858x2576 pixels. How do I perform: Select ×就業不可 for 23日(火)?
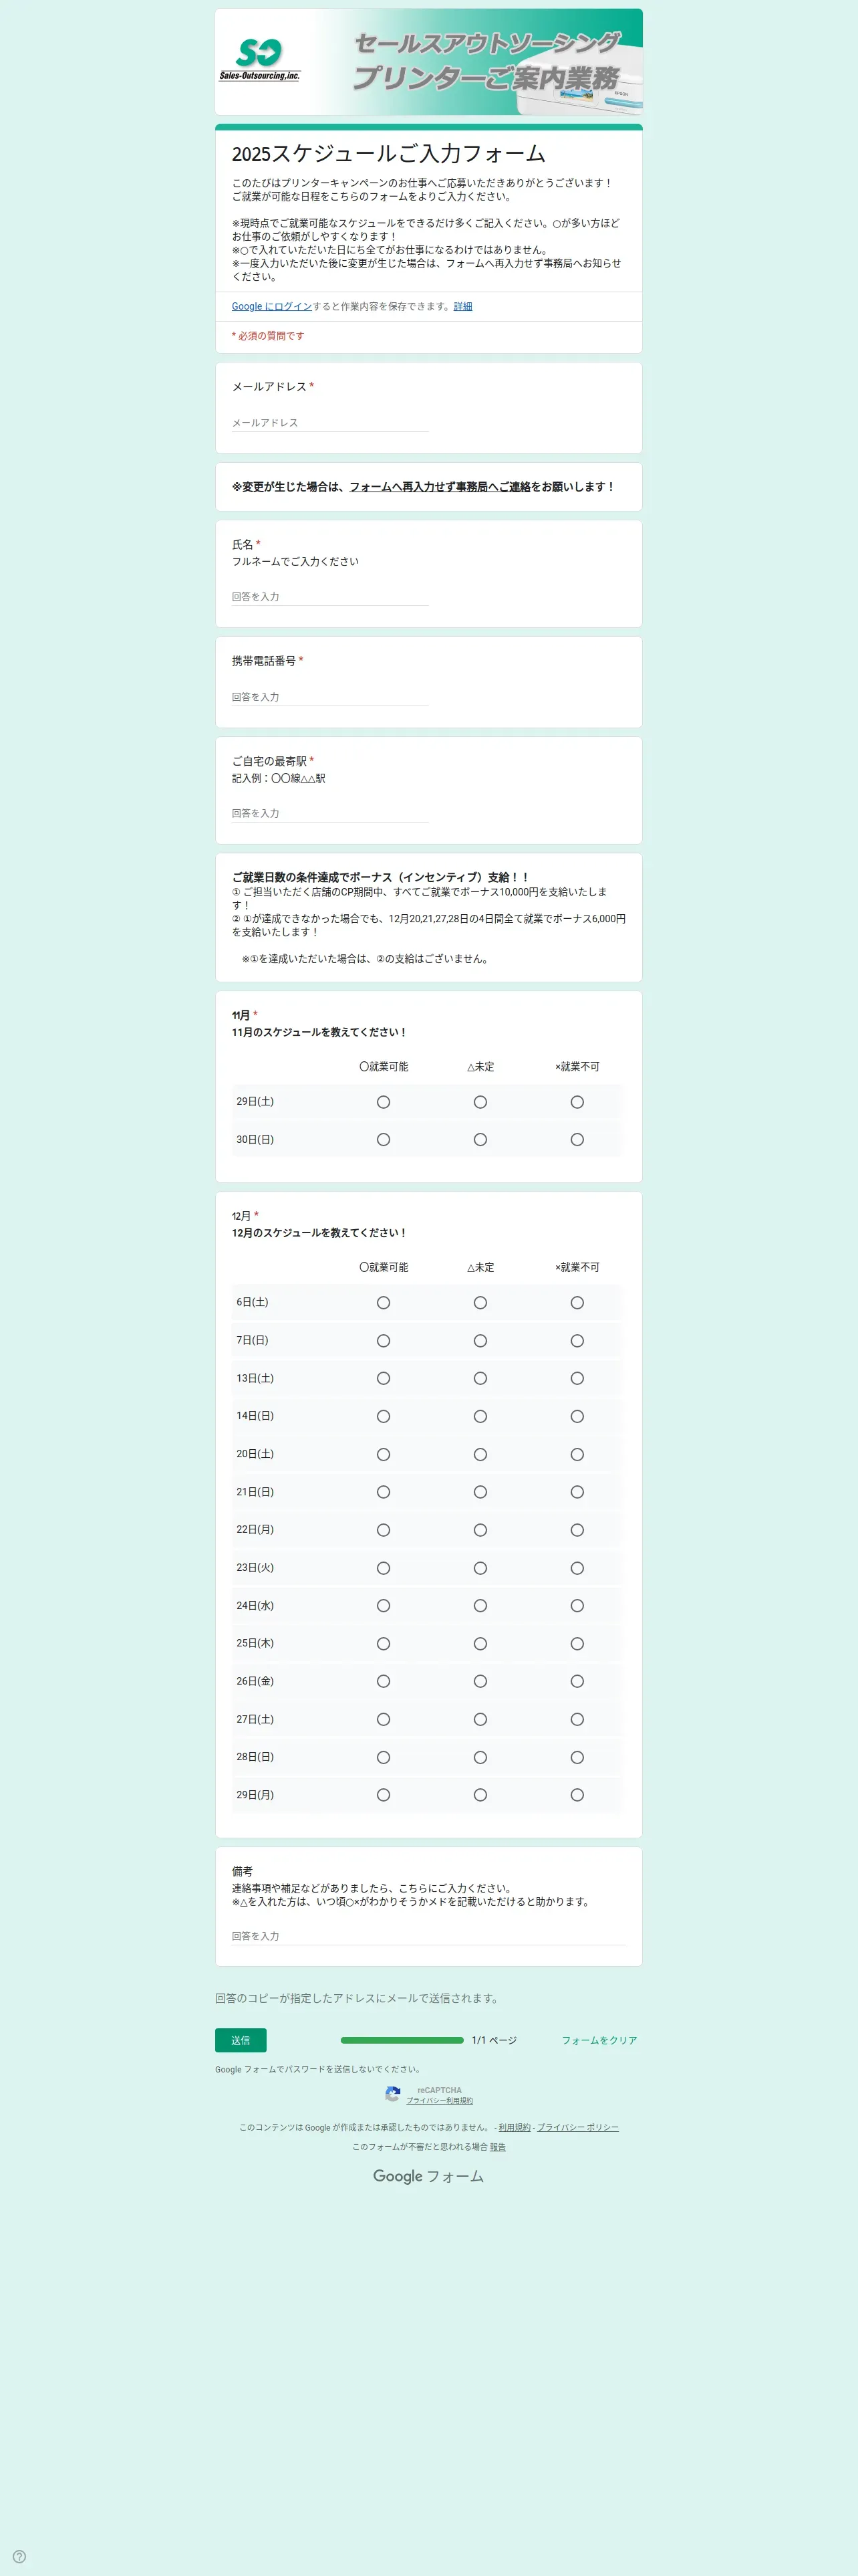[577, 1568]
